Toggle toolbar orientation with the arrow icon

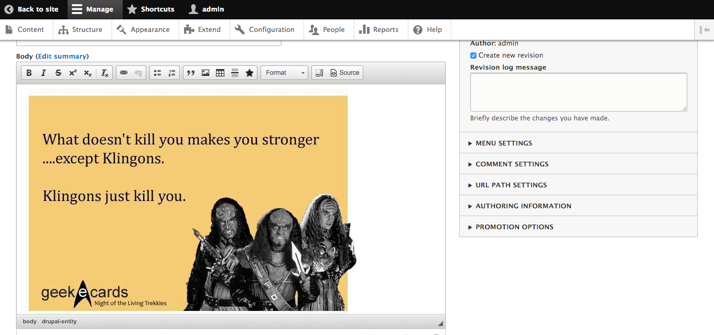705,30
